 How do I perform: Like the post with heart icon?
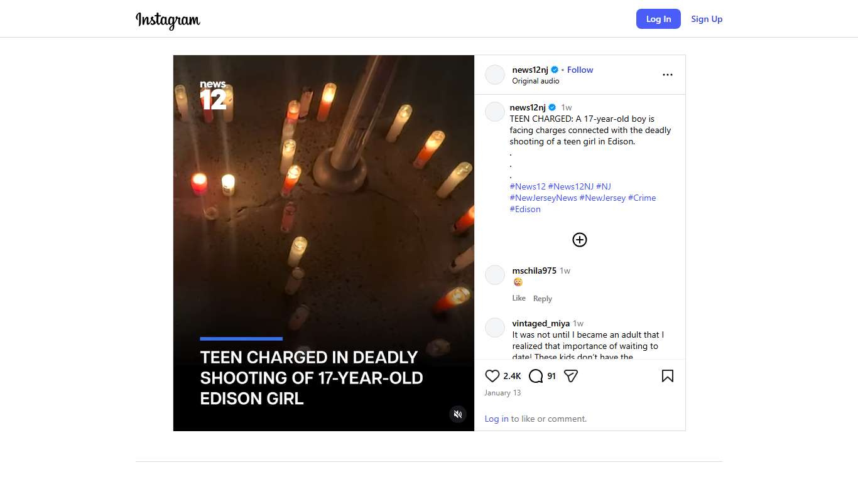pos(492,376)
